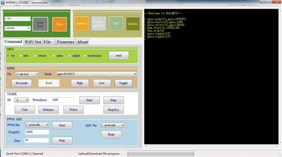Click the Timer Tick button
Image resolution: width=282 pixels, height=157 pixels.
coord(24,110)
